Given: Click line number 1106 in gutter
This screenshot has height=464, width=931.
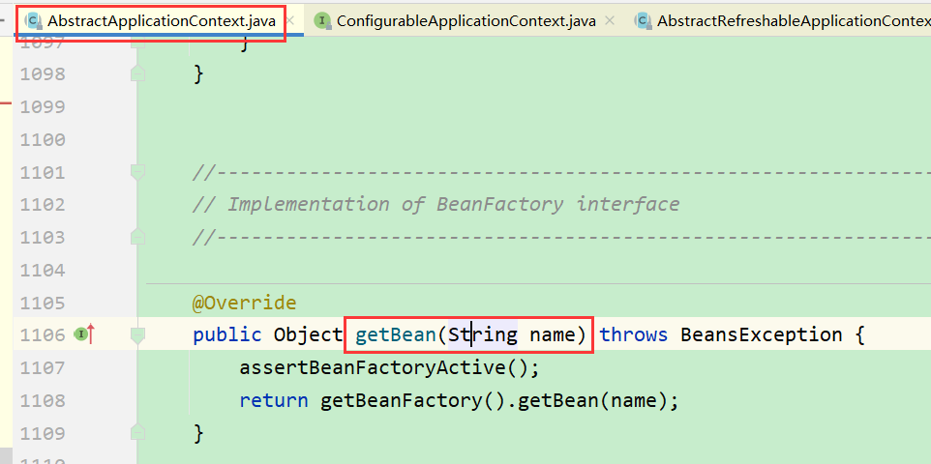Looking at the screenshot, I should click(43, 335).
